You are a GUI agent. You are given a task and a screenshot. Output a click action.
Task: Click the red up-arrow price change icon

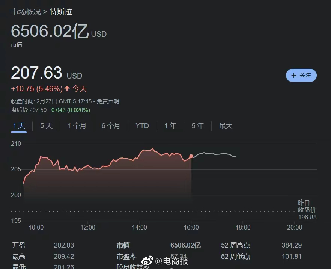pos(67,89)
